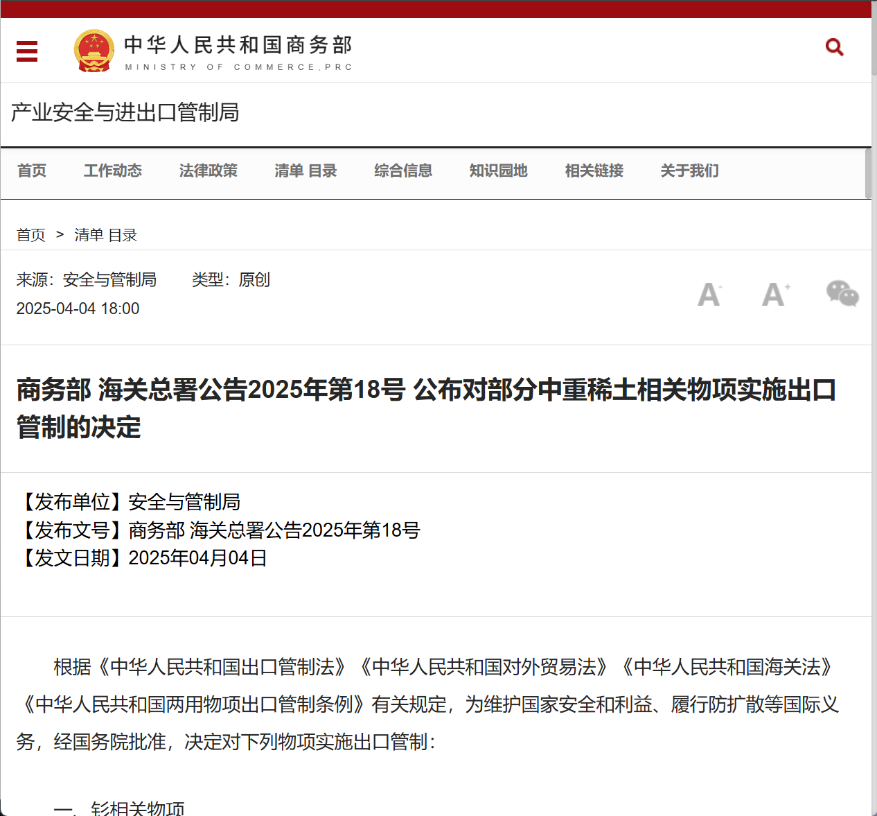Open the red hamburger menu icon
The image size is (877, 816).
coord(27,51)
